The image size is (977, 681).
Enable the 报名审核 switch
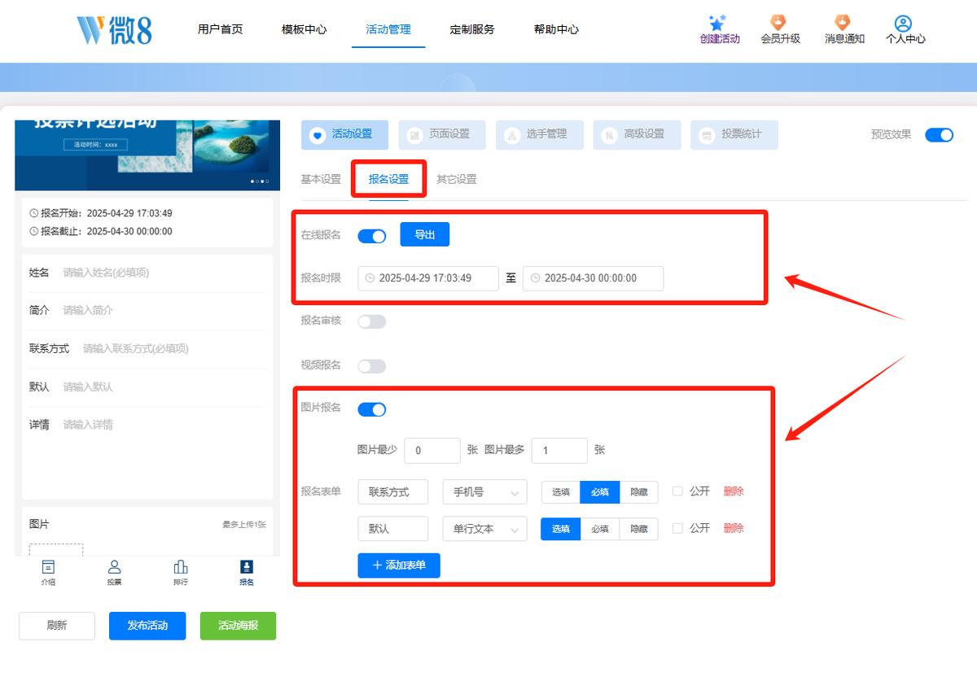pos(372,321)
